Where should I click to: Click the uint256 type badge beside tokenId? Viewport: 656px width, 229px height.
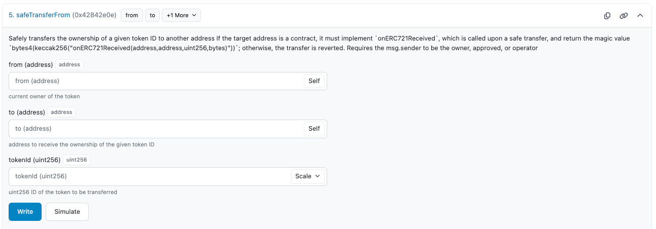(77, 160)
